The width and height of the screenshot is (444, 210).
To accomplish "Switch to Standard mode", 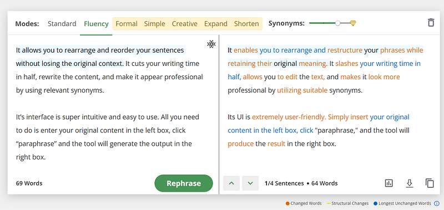I will point(62,24).
